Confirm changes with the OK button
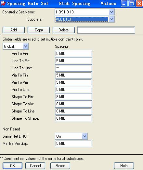 pos(13,166)
